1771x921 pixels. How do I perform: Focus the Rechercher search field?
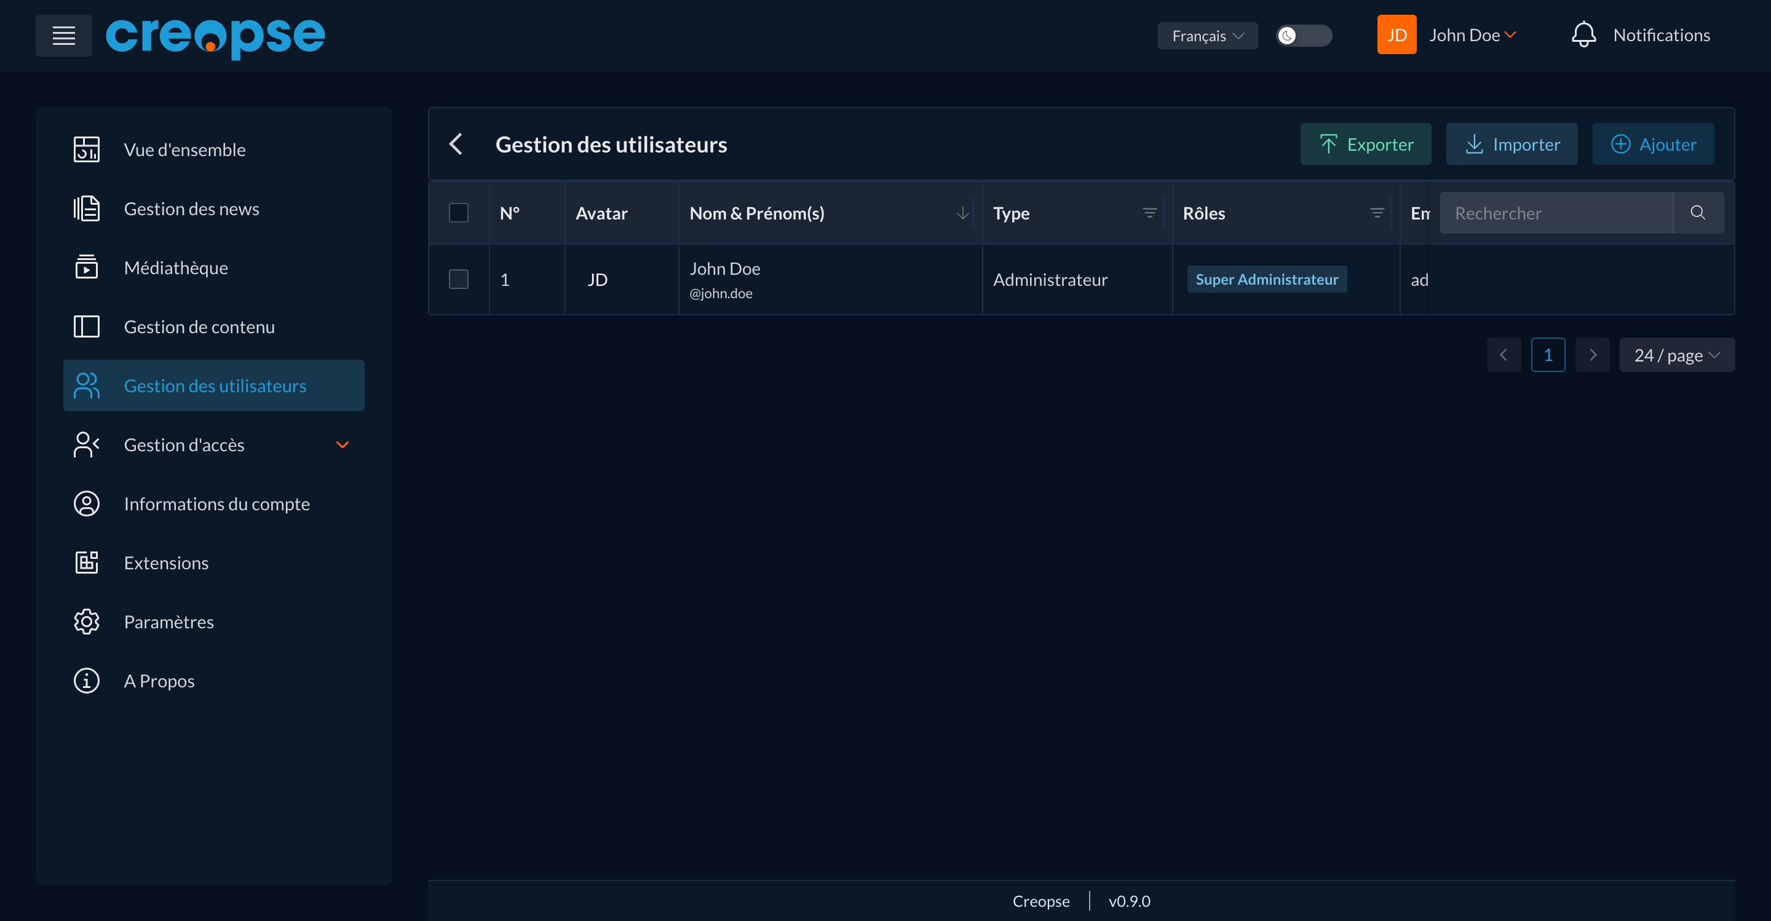[x=1556, y=212]
